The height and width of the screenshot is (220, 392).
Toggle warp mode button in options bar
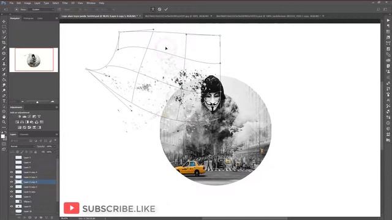click(x=153, y=9)
